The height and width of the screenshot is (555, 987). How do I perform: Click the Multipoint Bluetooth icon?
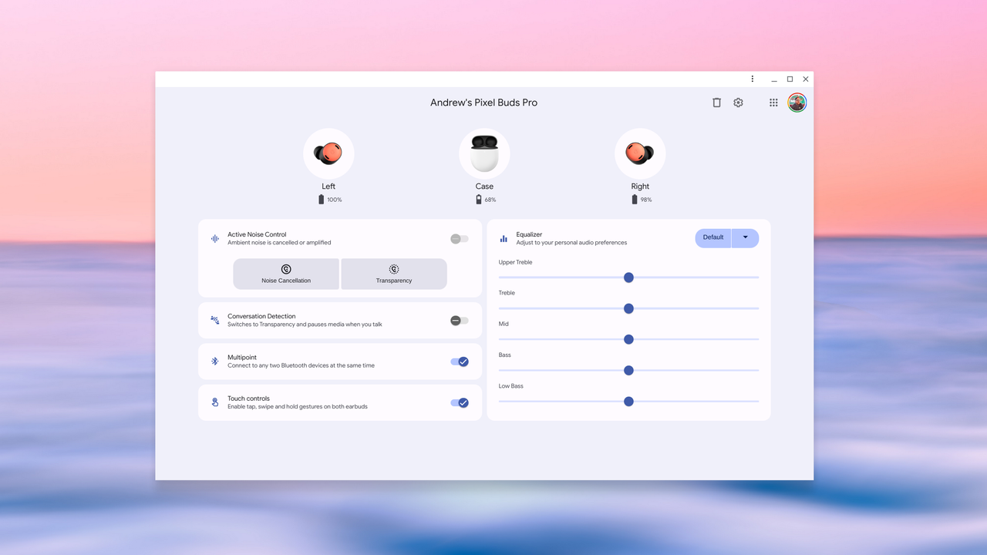pyautogui.click(x=215, y=361)
